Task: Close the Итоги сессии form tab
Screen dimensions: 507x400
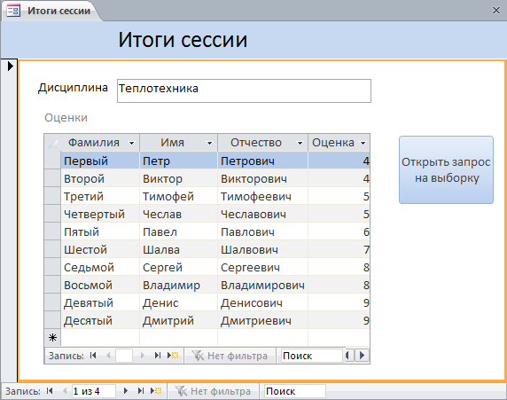Action: tap(496, 11)
